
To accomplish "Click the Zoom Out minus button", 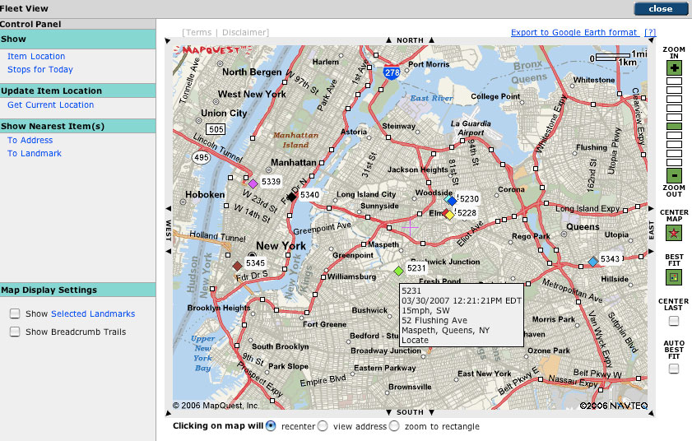I will point(674,176).
